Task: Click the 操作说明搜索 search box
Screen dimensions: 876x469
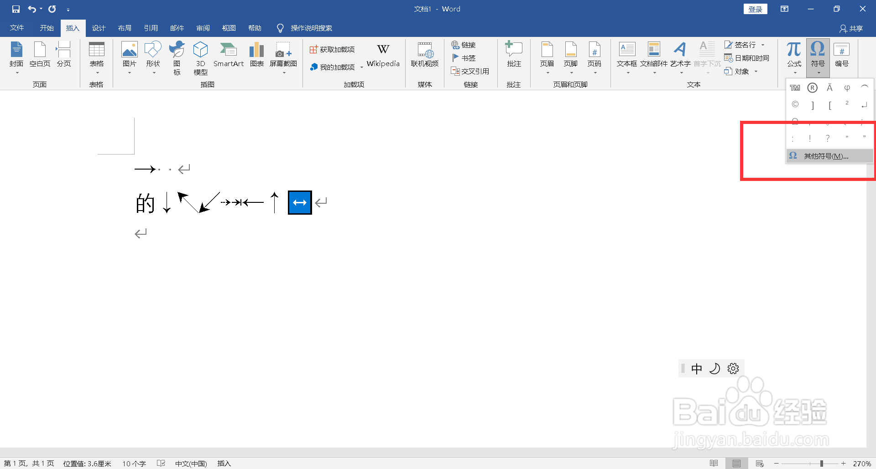Action: click(x=305, y=28)
